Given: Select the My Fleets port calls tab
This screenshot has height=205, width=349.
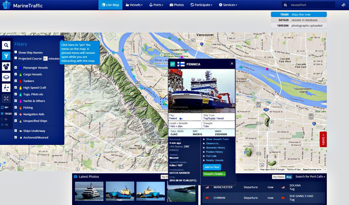Looking at the screenshot, I should (278, 177).
